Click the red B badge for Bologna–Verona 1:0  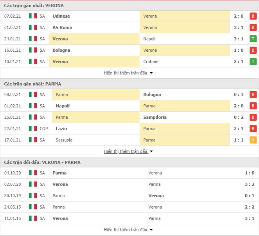pos(253,50)
